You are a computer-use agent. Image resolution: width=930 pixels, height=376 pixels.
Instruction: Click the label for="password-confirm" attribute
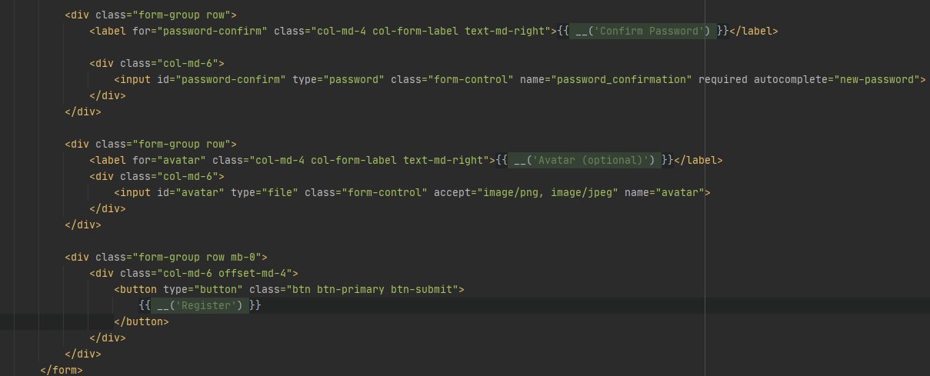click(x=200, y=32)
